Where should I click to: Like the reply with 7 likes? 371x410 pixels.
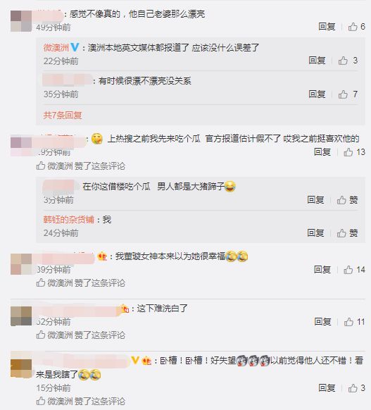348,94
